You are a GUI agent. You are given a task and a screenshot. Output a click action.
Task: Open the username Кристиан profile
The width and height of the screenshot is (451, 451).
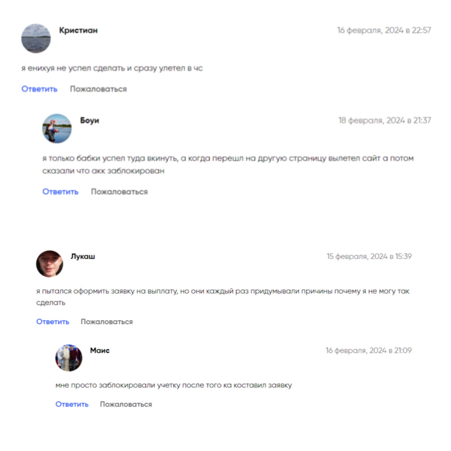78,30
